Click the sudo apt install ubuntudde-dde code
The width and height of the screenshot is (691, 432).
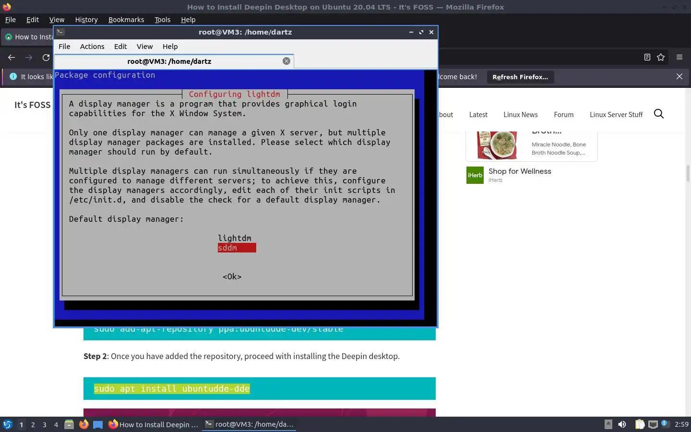[x=172, y=389]
